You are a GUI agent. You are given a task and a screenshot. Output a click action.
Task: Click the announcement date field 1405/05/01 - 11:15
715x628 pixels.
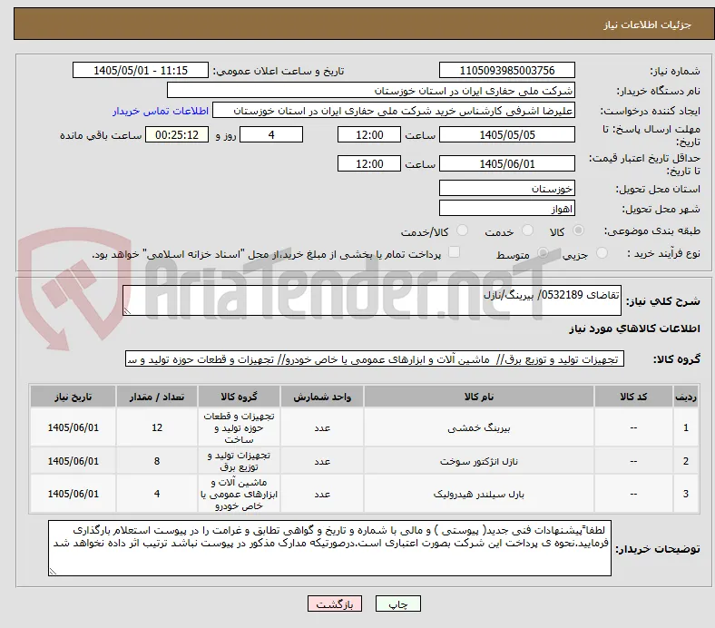point(141,70)
